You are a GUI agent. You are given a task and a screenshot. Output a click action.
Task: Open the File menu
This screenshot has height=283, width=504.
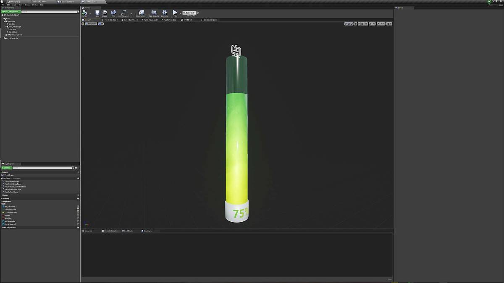click(3, 5)
